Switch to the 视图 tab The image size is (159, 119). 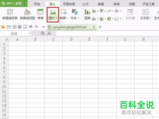(x=132, y=4)
